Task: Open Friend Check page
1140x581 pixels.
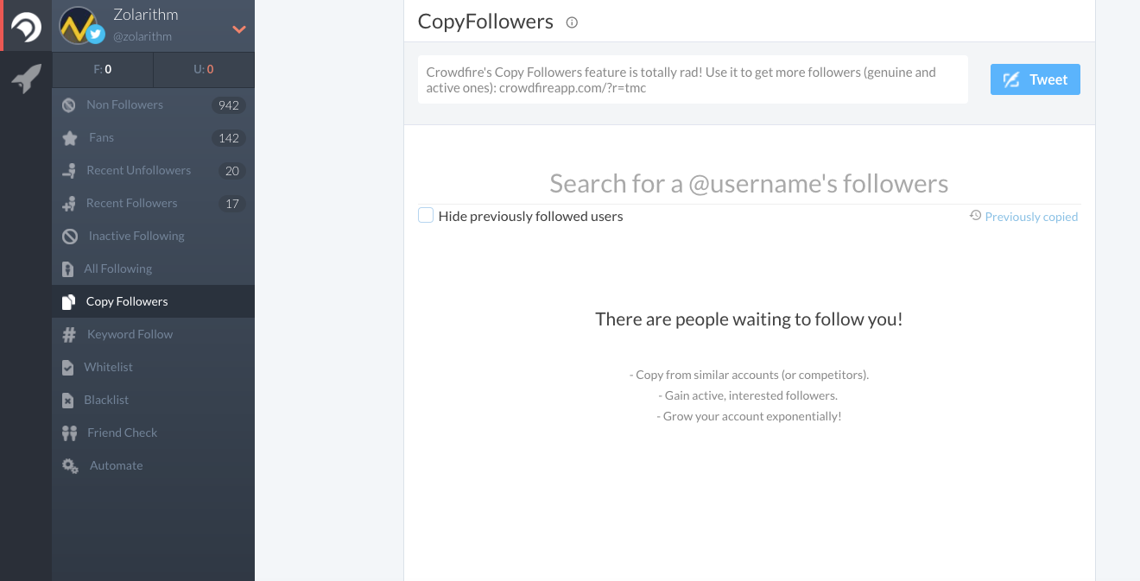Action: 153,433
